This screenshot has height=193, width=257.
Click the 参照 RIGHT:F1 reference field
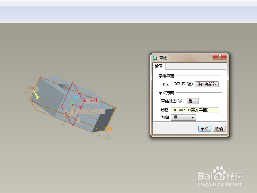(195, 110)
